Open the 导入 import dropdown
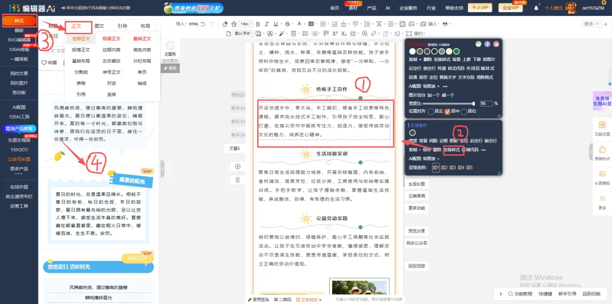 pos(181,24)
